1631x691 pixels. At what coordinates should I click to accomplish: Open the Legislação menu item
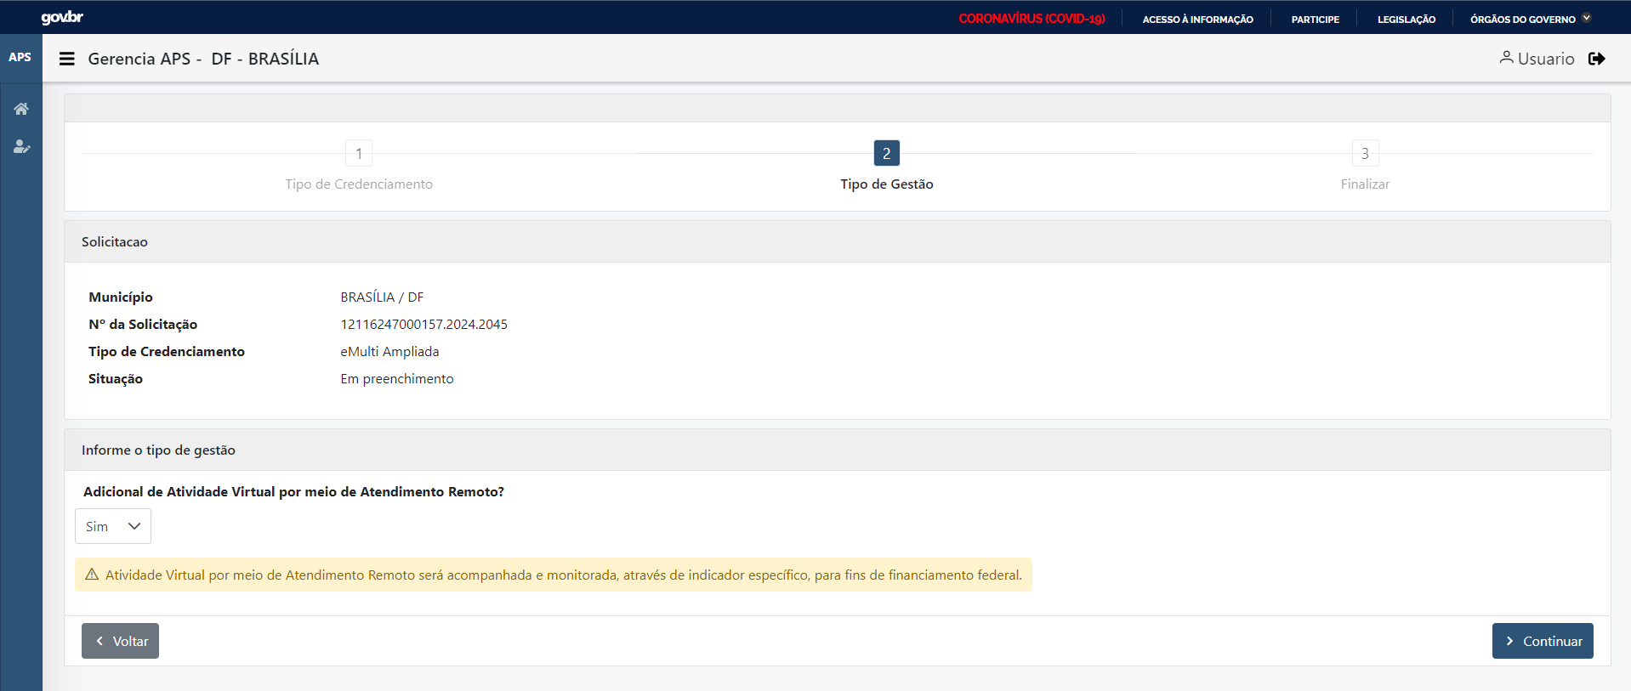1407,20
